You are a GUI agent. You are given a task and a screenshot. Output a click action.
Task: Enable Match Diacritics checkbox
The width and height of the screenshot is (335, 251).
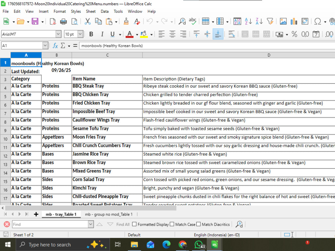click(198, 224)
